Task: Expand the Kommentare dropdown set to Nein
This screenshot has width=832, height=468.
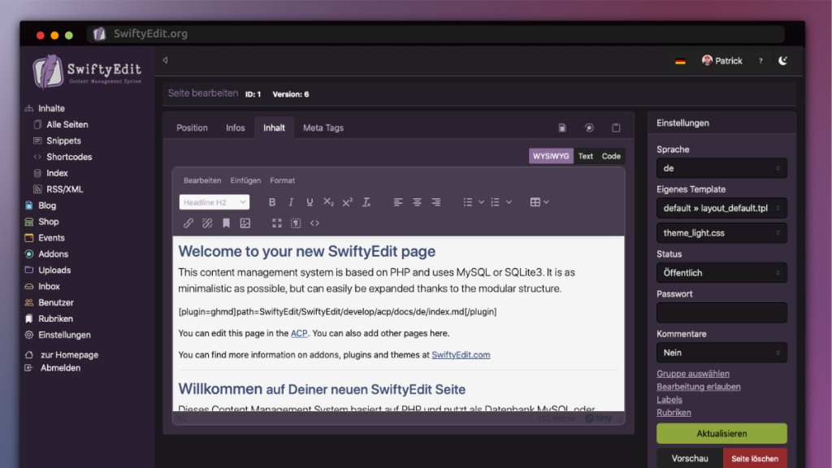Action: [721, 353]
